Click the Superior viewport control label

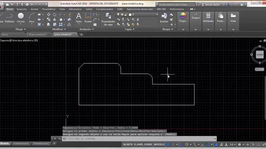coord(5,41)
